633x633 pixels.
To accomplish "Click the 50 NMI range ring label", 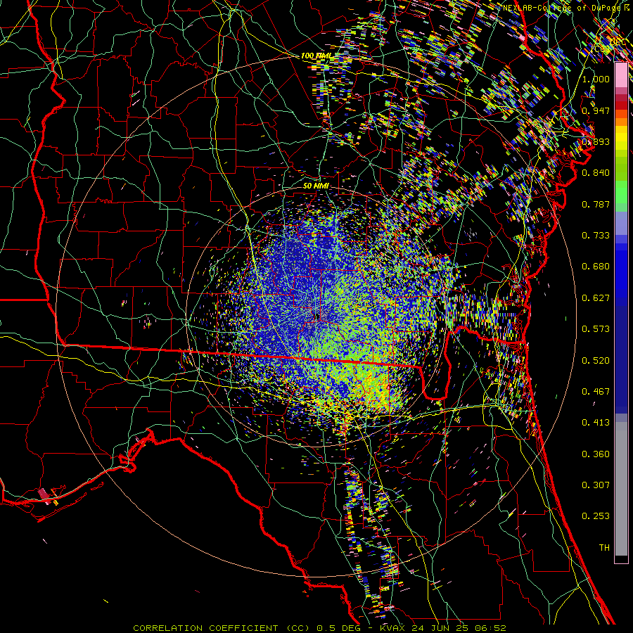I will [x=316, y=186].
